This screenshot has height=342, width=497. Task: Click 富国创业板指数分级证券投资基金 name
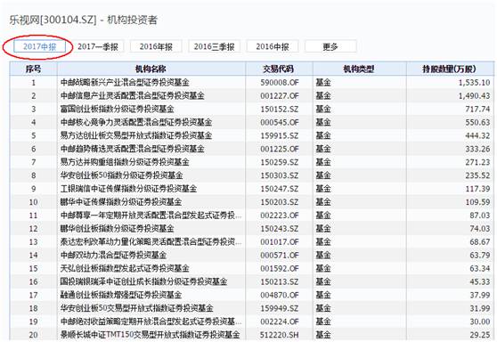[118, 109]
